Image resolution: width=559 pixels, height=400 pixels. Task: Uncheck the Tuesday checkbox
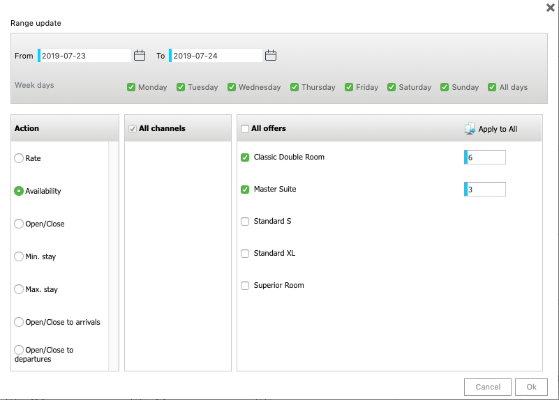(181, 87)
